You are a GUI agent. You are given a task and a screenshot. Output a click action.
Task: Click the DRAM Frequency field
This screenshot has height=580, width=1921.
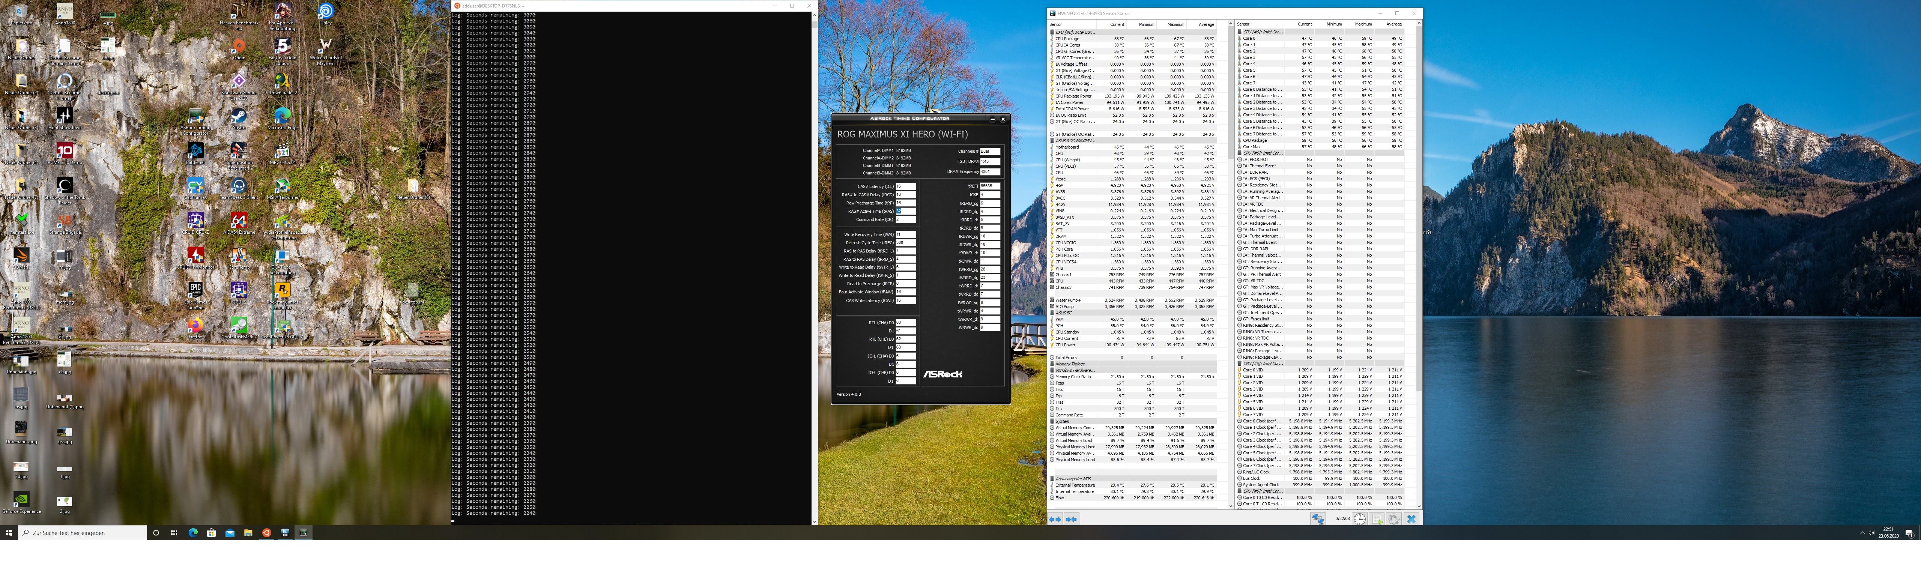click(x=990, y=171)
